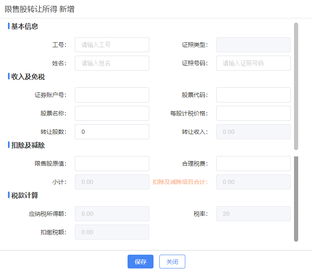Click the 扣缴税额 field
Viewport: 312px width, 276px height.
point(112,232)
